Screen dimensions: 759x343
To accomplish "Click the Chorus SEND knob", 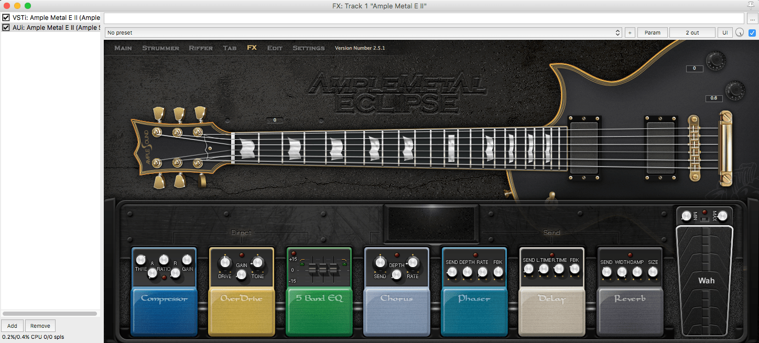I will tap(381, 262).
